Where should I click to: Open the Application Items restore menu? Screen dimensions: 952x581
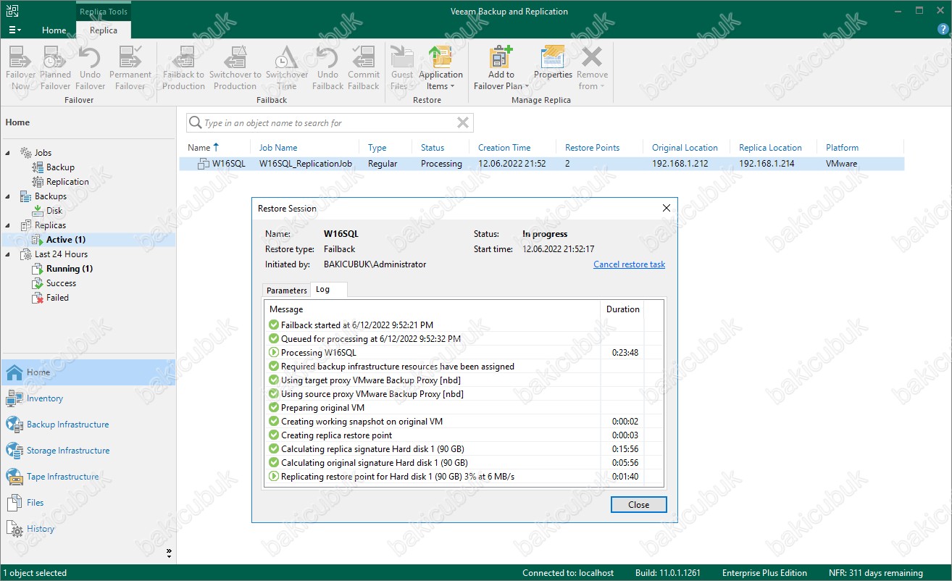[x=440, y=67]
